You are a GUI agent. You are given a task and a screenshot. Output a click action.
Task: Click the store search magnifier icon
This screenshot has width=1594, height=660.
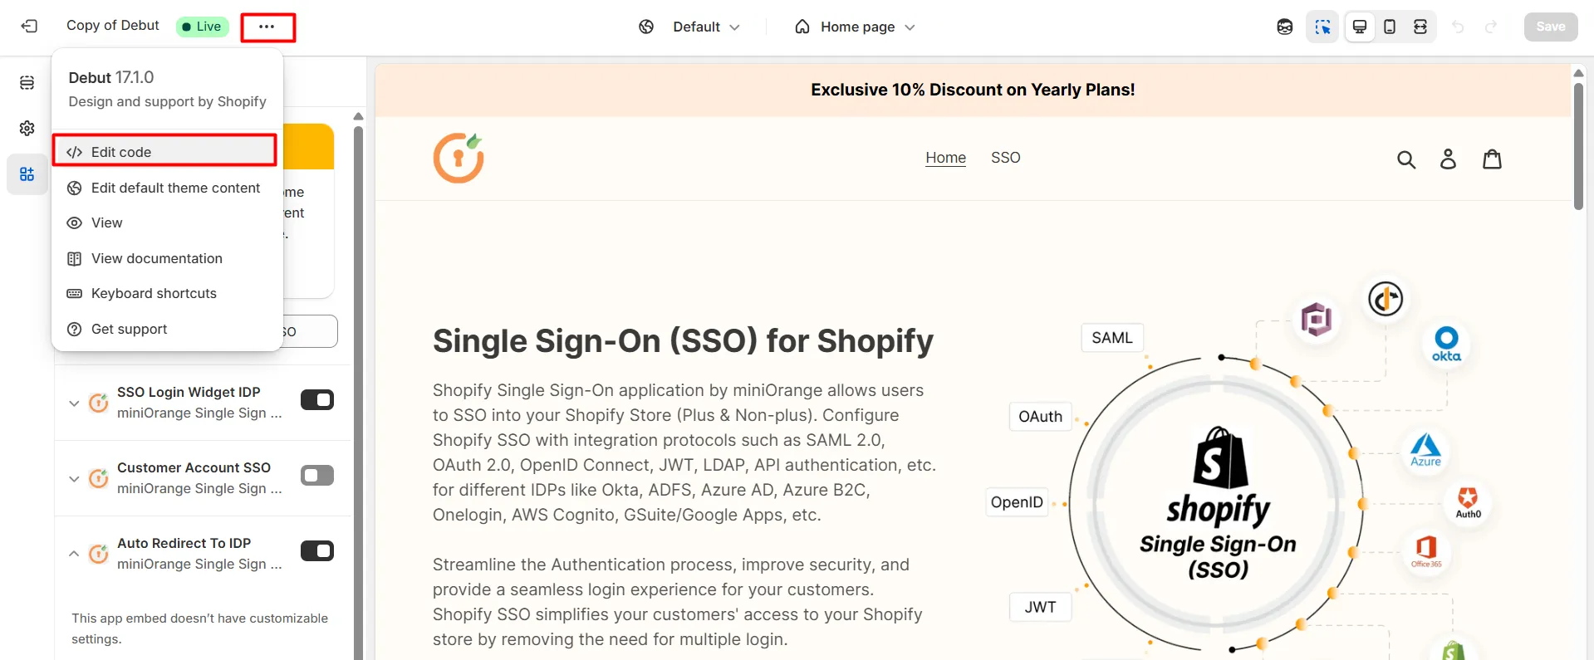pyautogui.click(x=1406, y=159)
